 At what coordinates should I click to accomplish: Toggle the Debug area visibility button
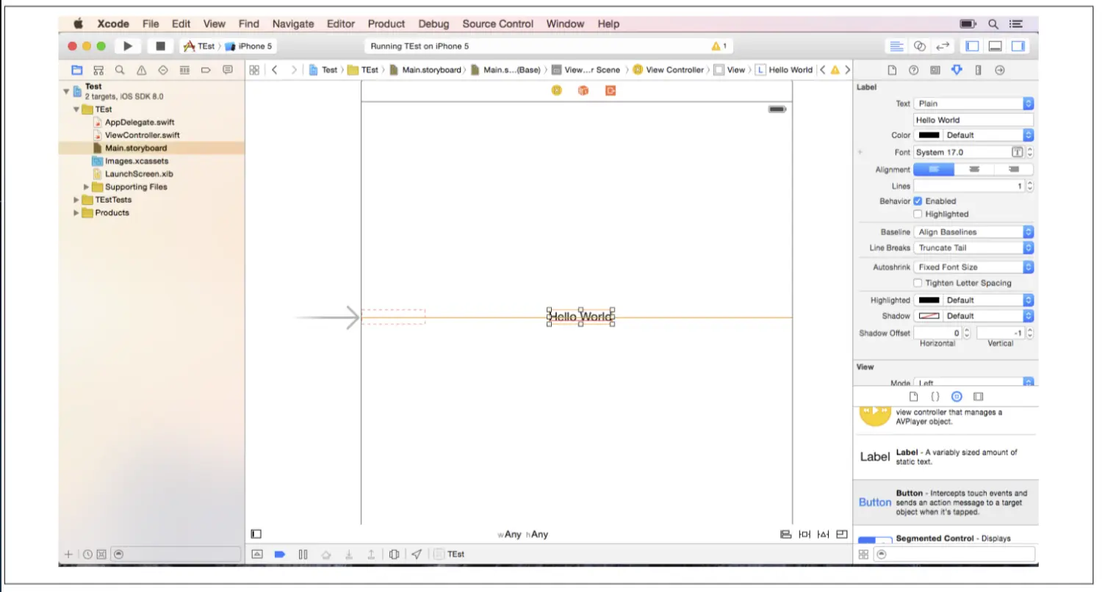coord(995,46)
